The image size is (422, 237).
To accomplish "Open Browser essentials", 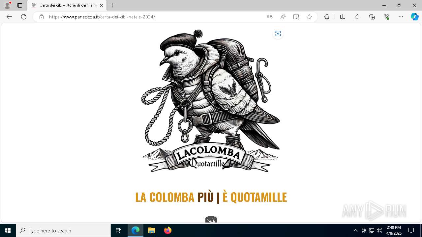I will (x=386, y=17).
